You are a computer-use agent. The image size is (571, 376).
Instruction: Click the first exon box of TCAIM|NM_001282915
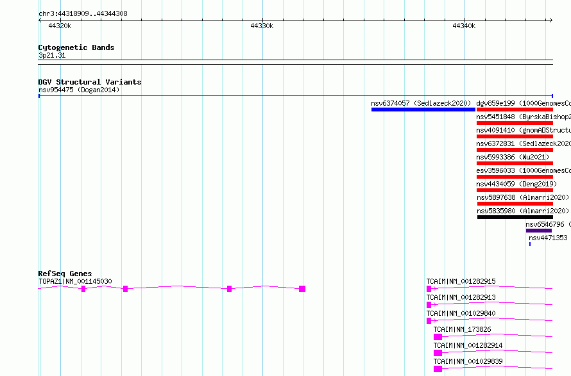point(429,289)
